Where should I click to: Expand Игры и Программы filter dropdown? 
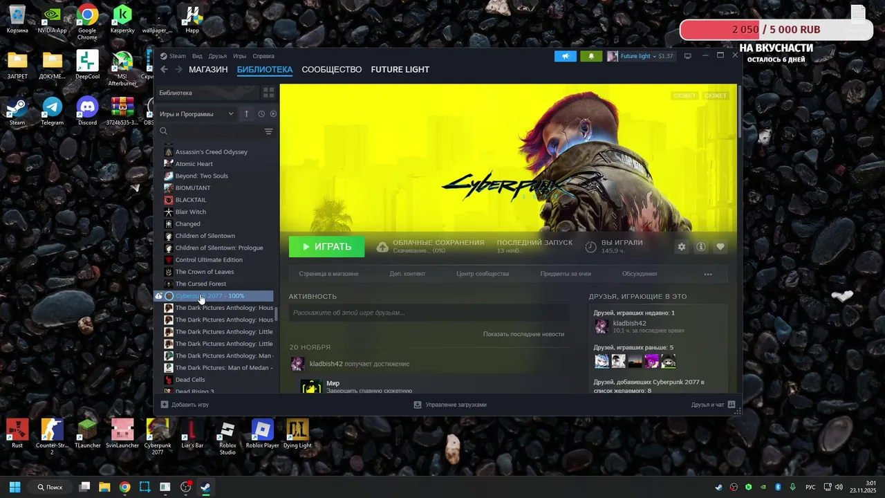(x=197, y=113)
